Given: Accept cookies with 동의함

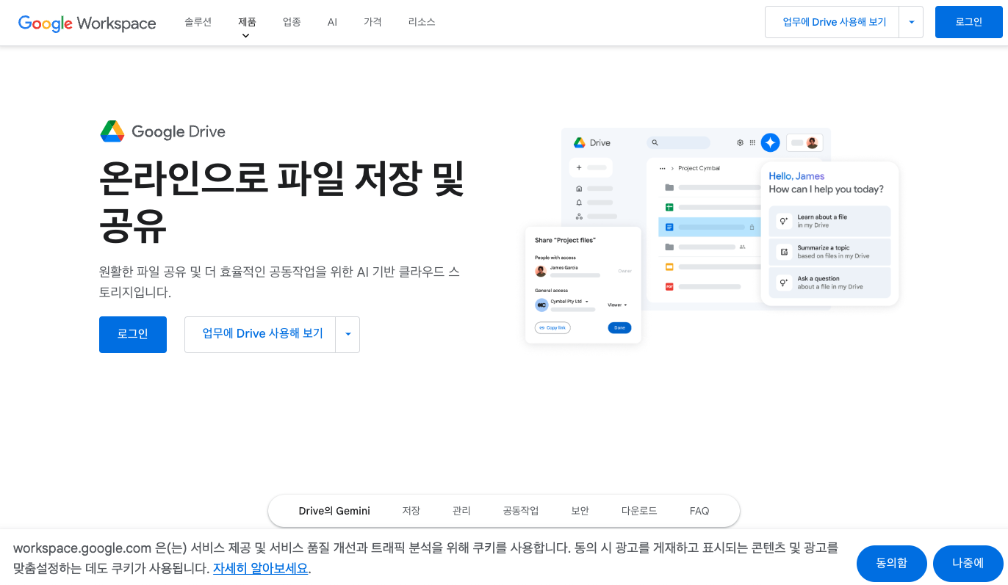Looking at the screenshot, I should tap(892, 564).
